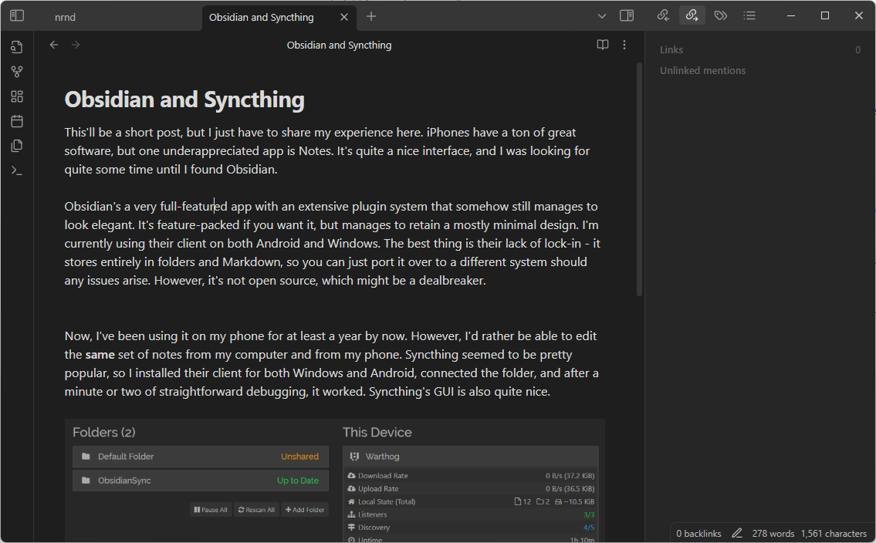Toggle the right sidebar panel
This screenshot has height=543, width=876.
627,15
